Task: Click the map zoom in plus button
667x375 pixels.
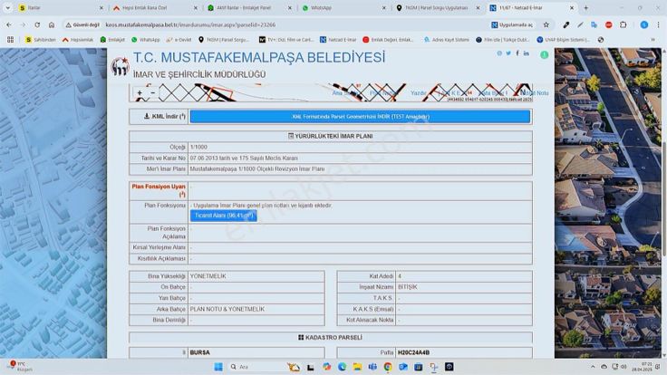Action: click(140, 92)
